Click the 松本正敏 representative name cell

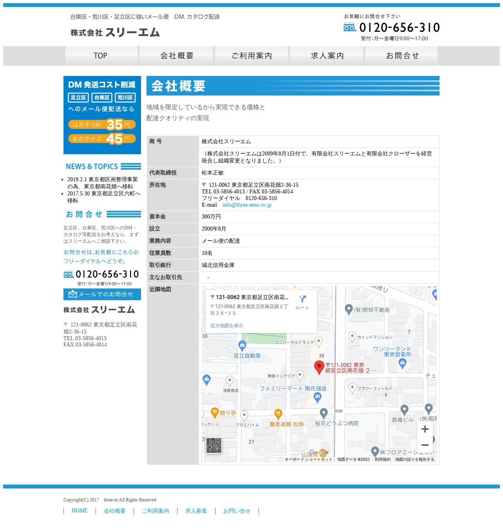pyautogui.click(x=319, y=173)
